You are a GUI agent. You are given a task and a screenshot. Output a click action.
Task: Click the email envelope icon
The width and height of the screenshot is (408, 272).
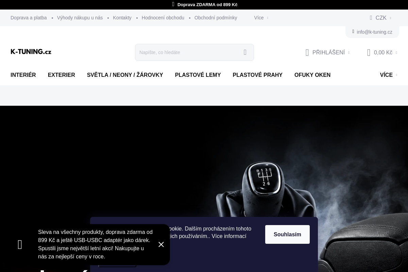pos(353,32)
